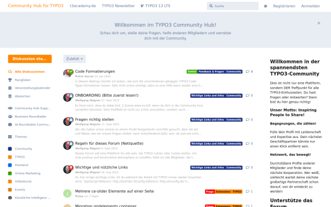Click Wichtige Links und Infos tag on ONBOARDING
This screenshot has width=331, height=207.
coord(208,95)
